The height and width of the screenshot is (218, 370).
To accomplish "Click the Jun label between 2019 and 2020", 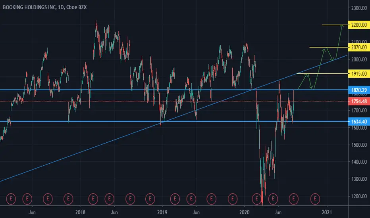I will [x=196, y=212].
